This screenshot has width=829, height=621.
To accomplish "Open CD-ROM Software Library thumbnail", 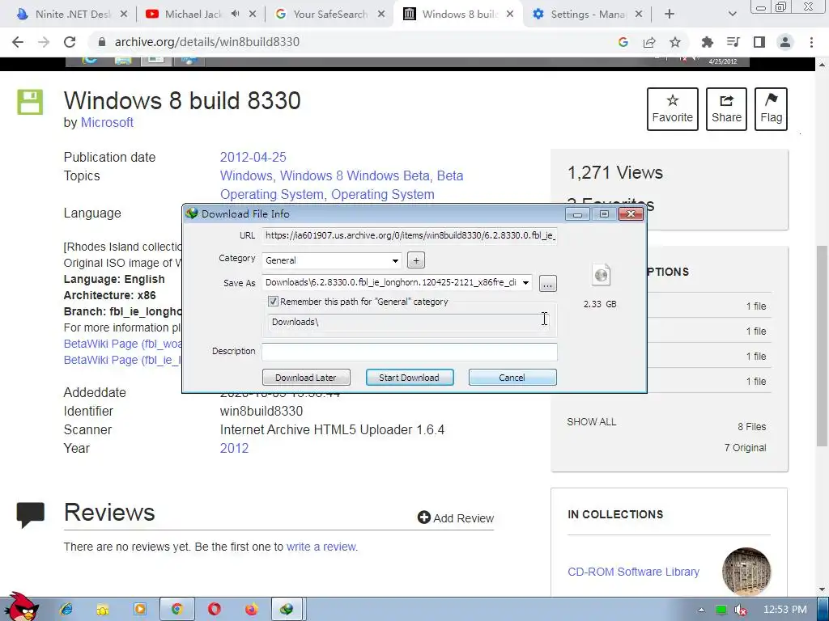I will click(x=746, y=572).
